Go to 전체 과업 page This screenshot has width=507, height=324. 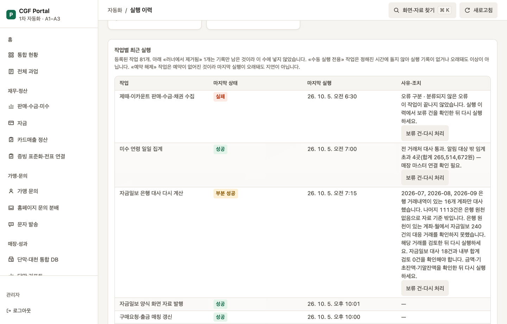coord(49,71)
